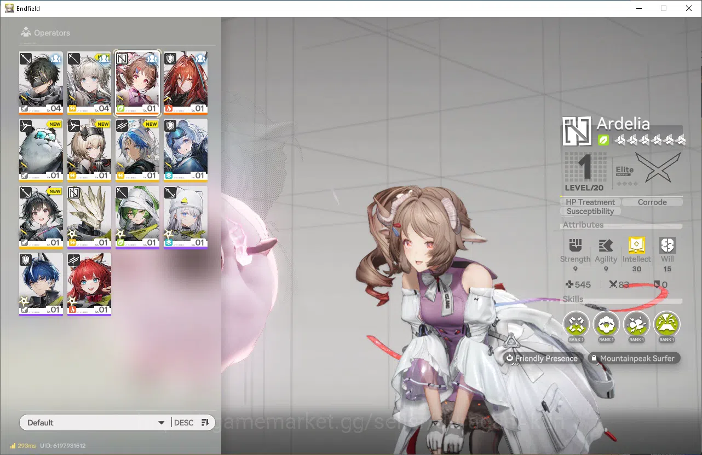702x455 pixels.
Task: Select the blonde horned girl NEW card
Action: click(89, 150)
